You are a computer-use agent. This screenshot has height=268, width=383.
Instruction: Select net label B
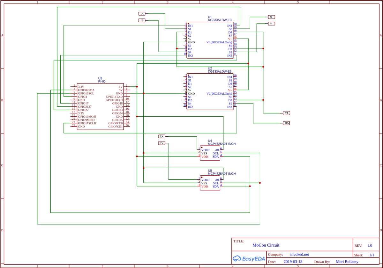(x=142, y=20)
